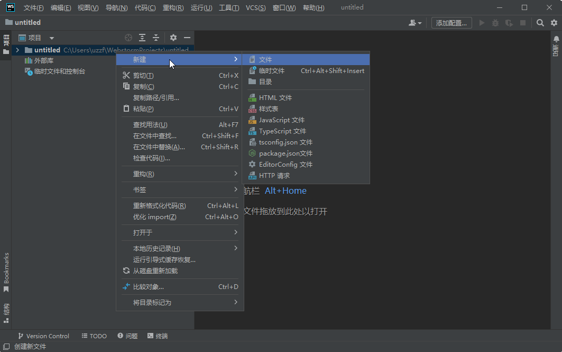Choose 文件 in the new submenu
Screen dimensions: 562x352
point(306,60)
